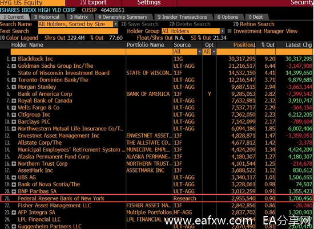
Task: Click the STATE OF WISCON.. portfolio name
Action: 149,73
